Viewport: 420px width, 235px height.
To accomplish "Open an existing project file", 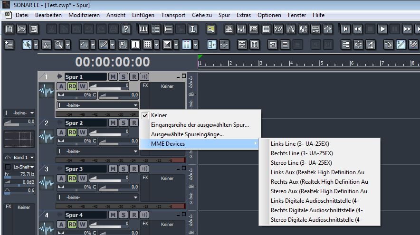I will pos(21,29).
